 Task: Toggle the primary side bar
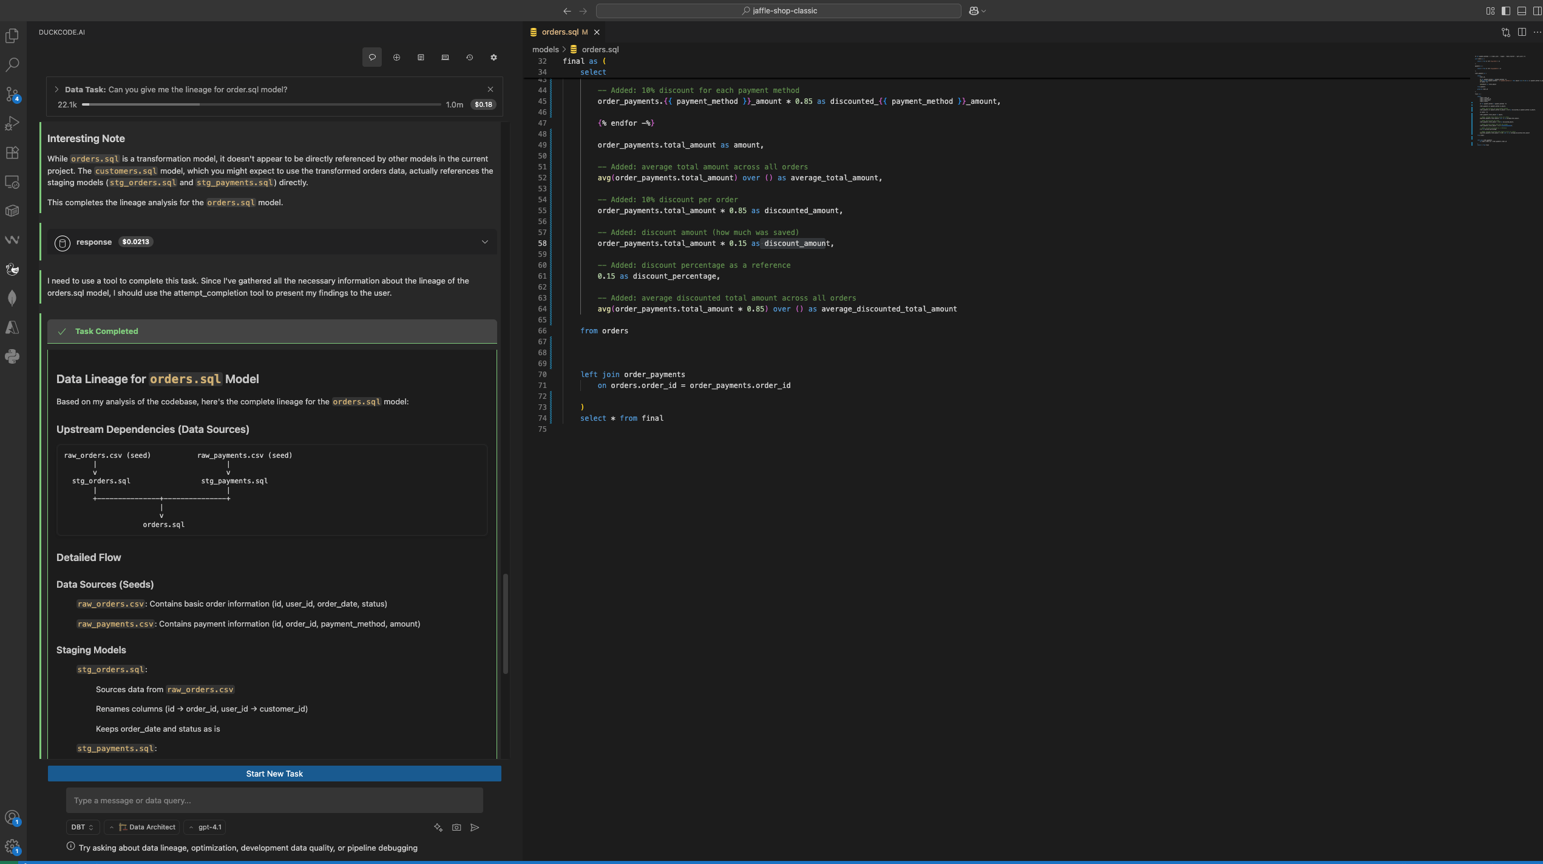point(1506,11)
